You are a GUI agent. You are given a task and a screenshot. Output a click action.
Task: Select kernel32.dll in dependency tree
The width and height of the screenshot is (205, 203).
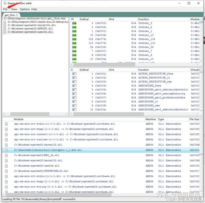tap(32, 25)
